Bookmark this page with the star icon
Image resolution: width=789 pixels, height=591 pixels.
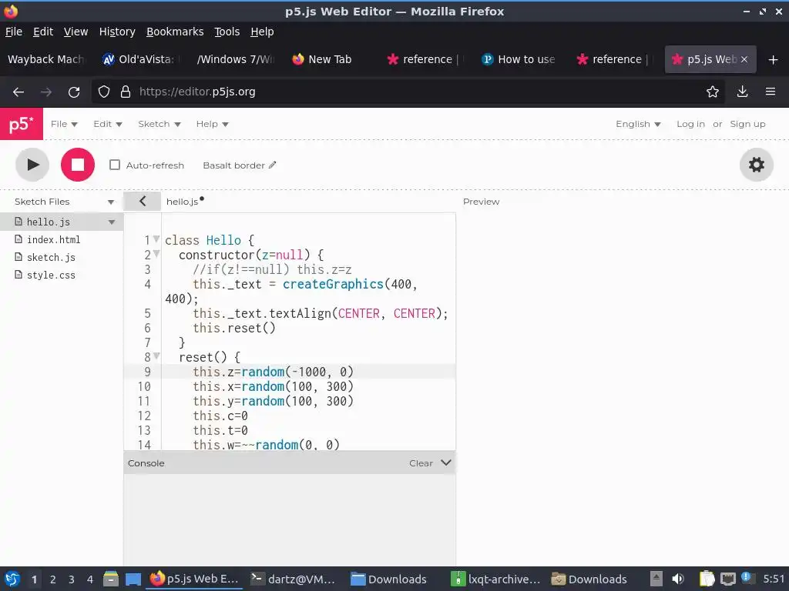click(712, 92)
